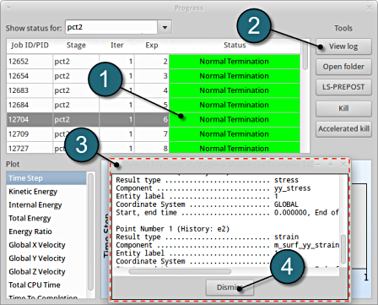Click the Open folder button
Screen dimensions: 378x305
pos(343,67)
